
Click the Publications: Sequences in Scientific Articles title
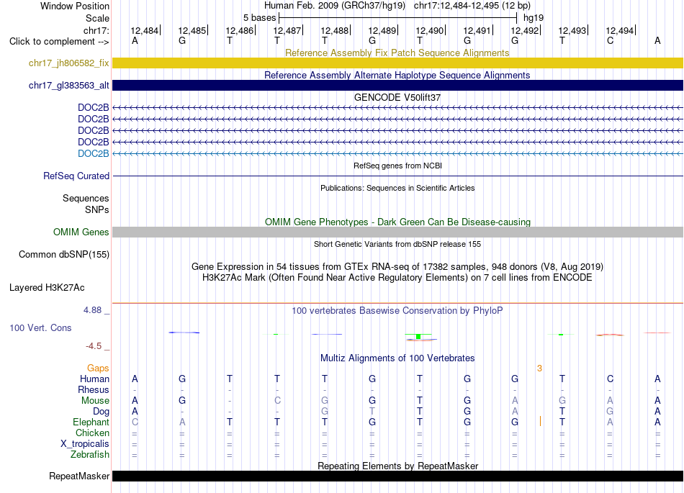[x=397, y=188]
